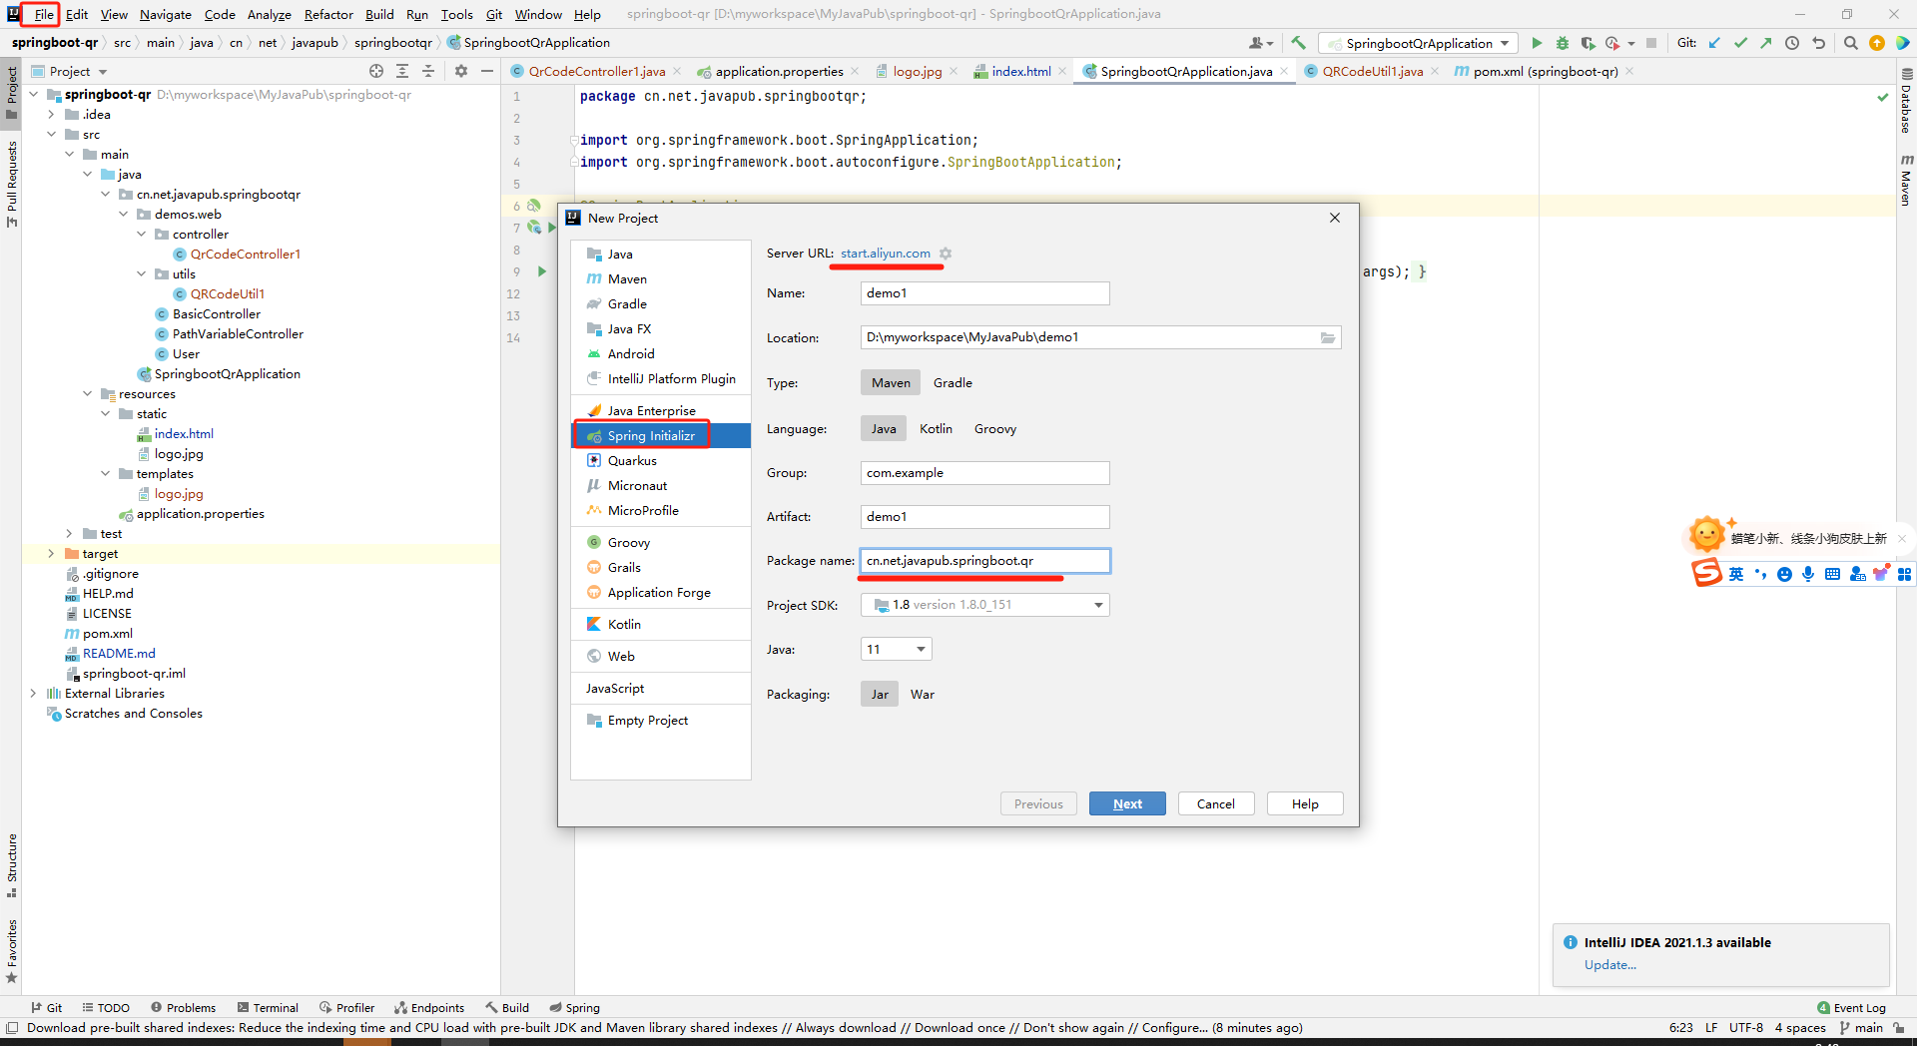Screen dimensions: 1917x1046
Task: Expand the target folder
Action: [x=51, y=554]
